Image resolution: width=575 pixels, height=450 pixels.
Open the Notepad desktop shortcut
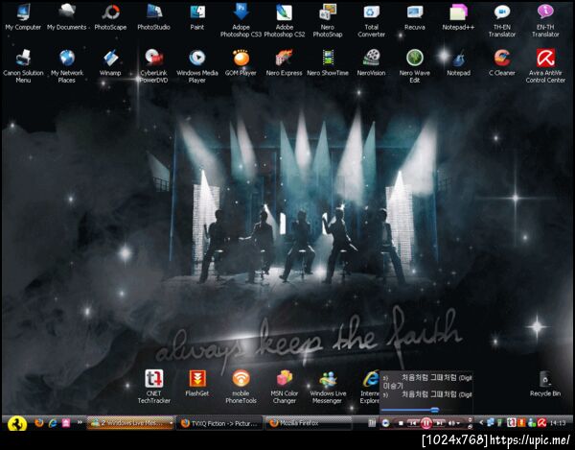[458, 62]
